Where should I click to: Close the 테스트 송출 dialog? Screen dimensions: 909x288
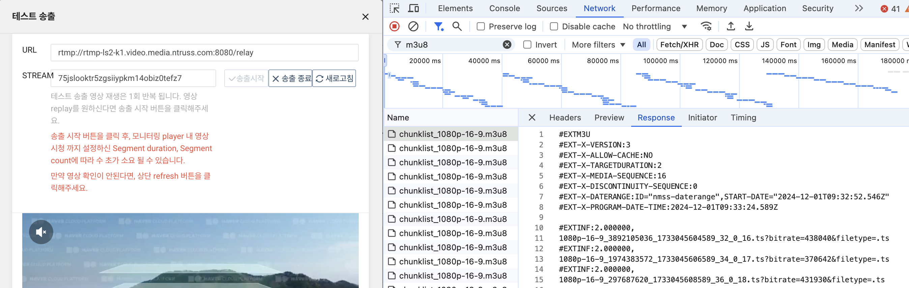(x=365, y=17)
